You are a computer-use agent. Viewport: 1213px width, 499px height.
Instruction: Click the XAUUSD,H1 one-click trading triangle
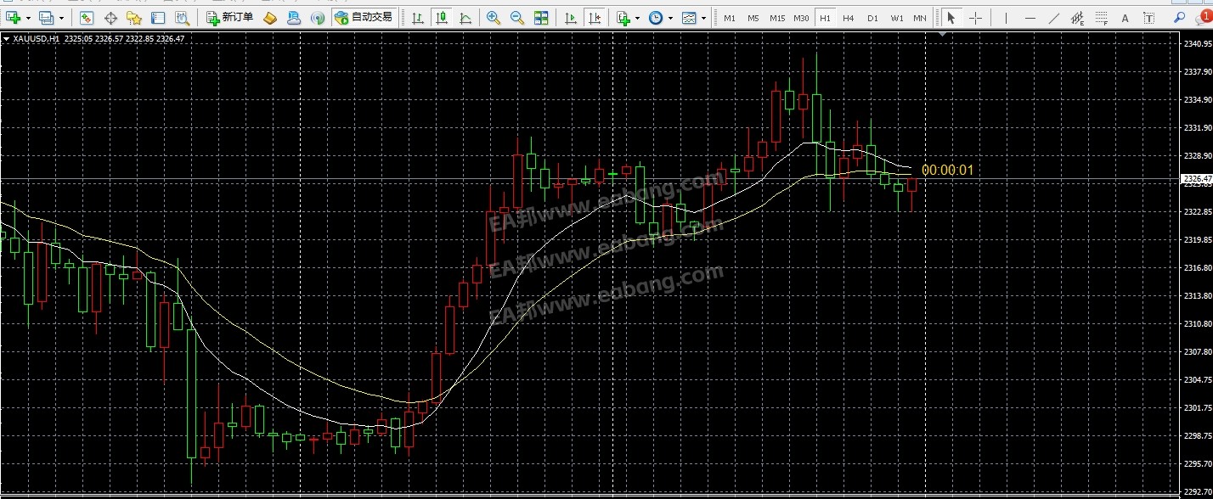(x=7, y=38)
